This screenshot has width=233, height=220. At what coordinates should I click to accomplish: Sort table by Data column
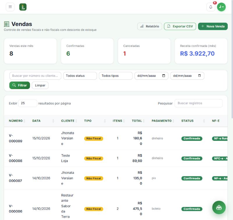click(43, 121)
